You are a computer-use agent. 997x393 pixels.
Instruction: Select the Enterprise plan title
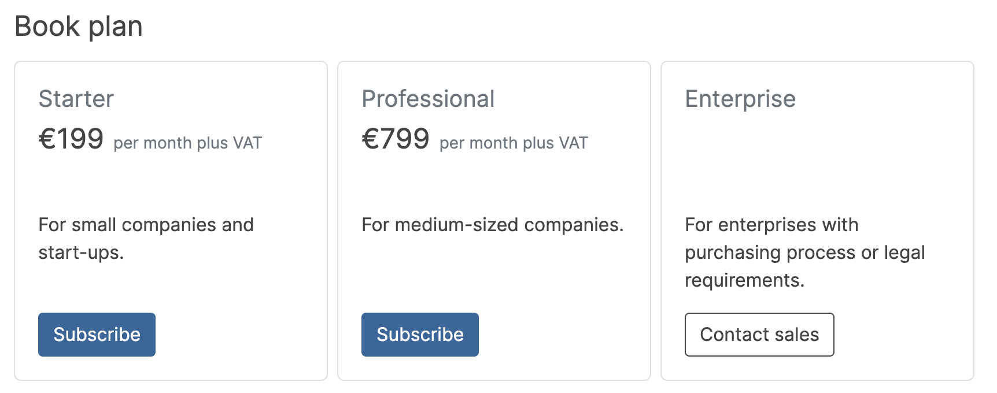tap(740, 99)
